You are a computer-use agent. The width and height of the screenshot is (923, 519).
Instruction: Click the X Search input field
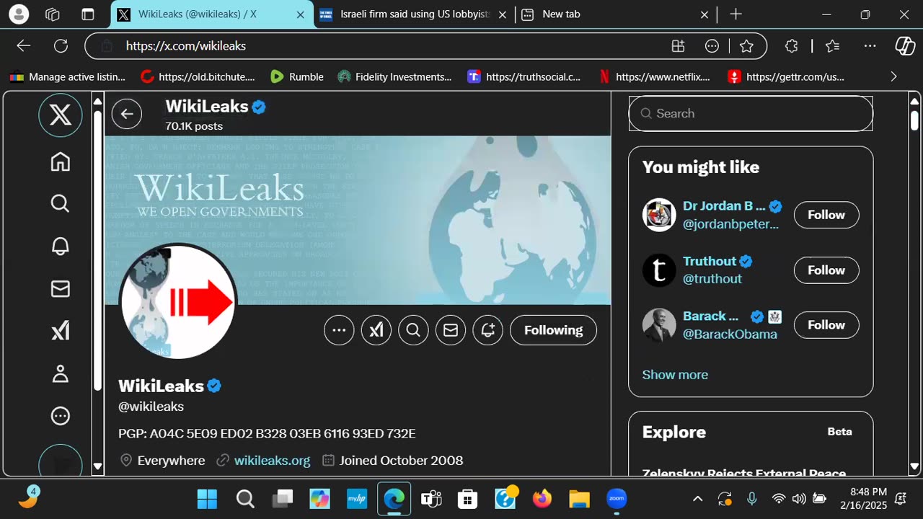(x=751, y=113)
